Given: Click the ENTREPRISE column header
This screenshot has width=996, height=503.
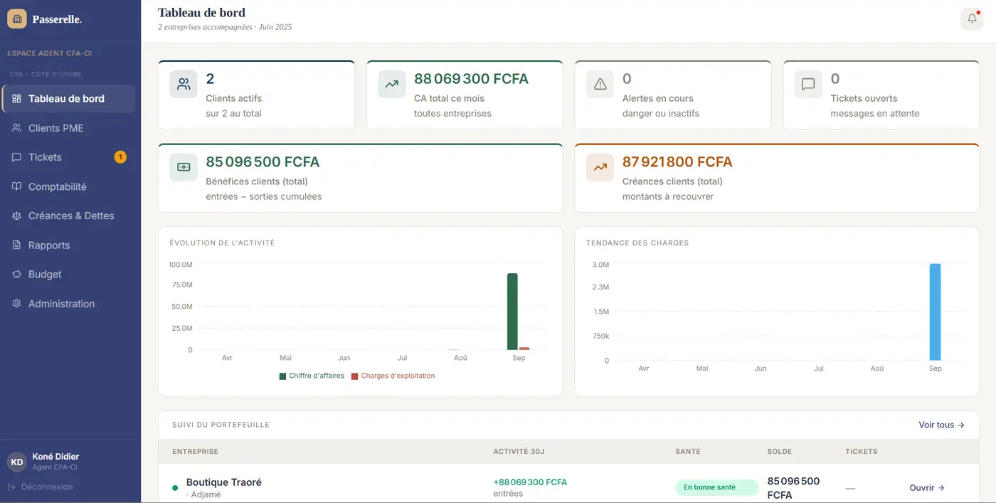Looking at the screenshot, I should [195, 452].
